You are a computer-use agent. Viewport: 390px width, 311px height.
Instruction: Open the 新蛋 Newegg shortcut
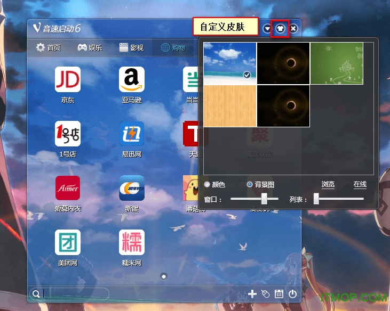tap(132, 188)
